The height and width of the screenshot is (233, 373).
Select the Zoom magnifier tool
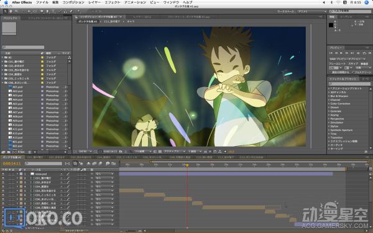(x=16, y=11)
